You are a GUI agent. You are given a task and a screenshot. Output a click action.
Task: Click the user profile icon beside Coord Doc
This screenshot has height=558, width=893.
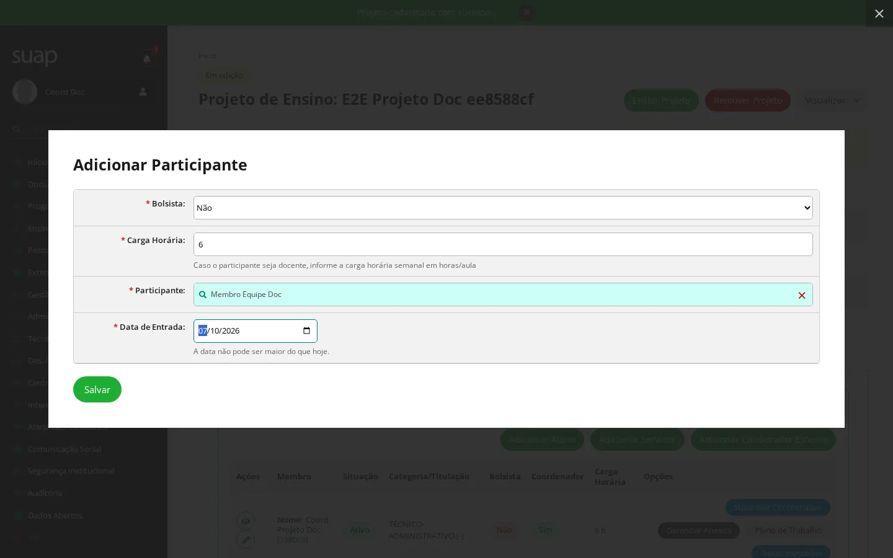coord(143,92)
